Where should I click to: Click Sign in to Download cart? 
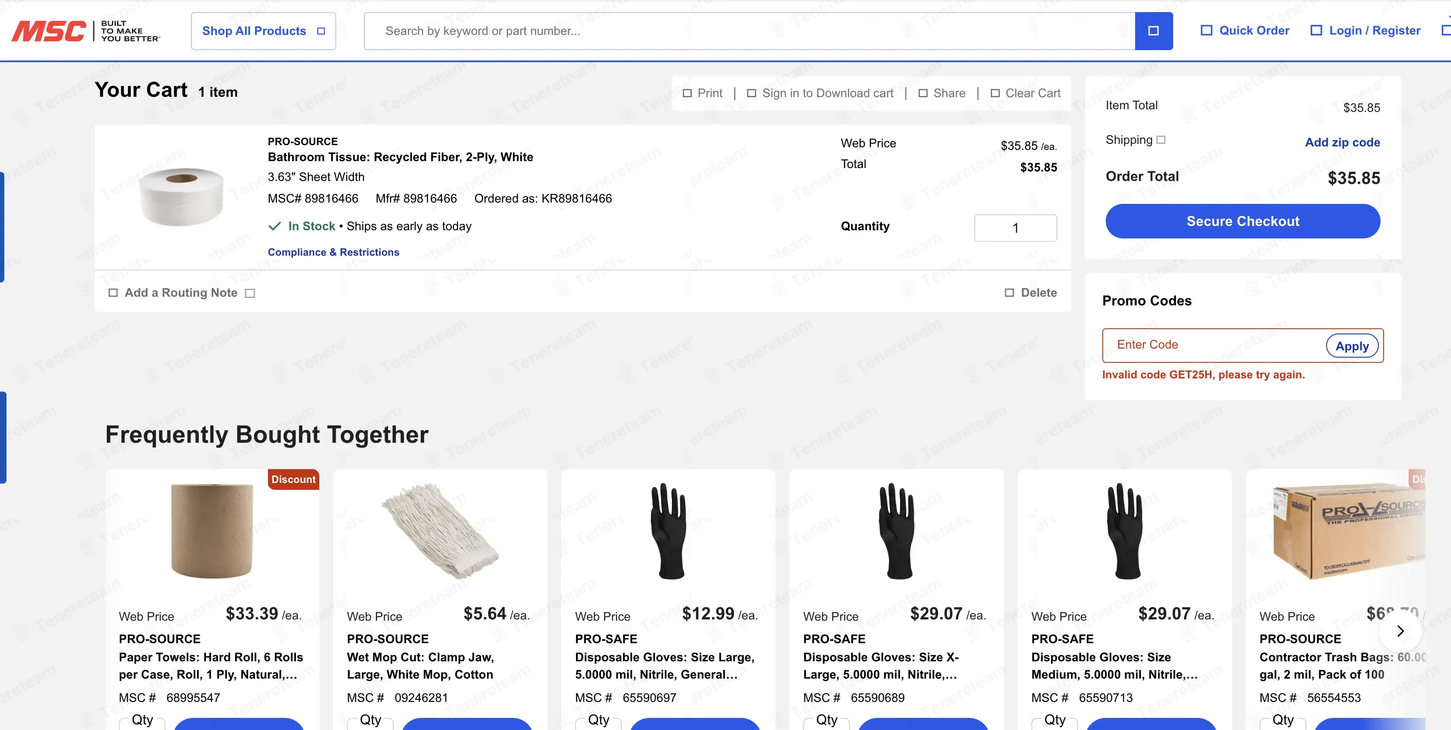pyautogui.click(x=820, y=93)
